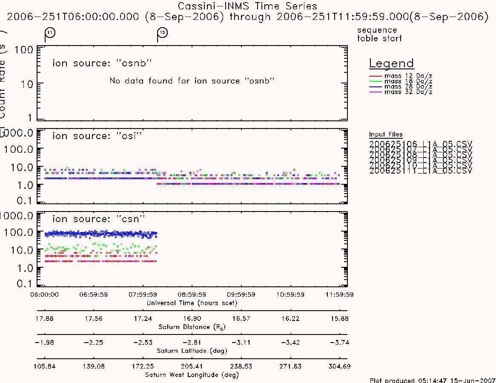Click the West Longitude value 271.63
496x383 pixels.
[x=290, y=366]
